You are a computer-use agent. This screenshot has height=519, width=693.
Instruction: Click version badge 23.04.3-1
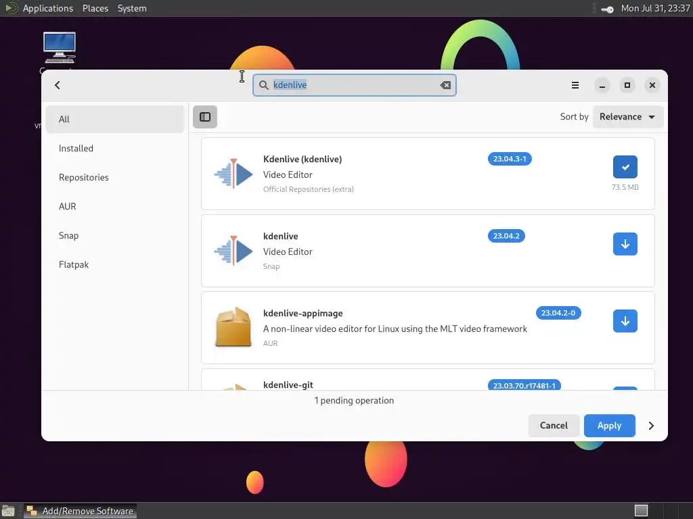tap(510, 159)
